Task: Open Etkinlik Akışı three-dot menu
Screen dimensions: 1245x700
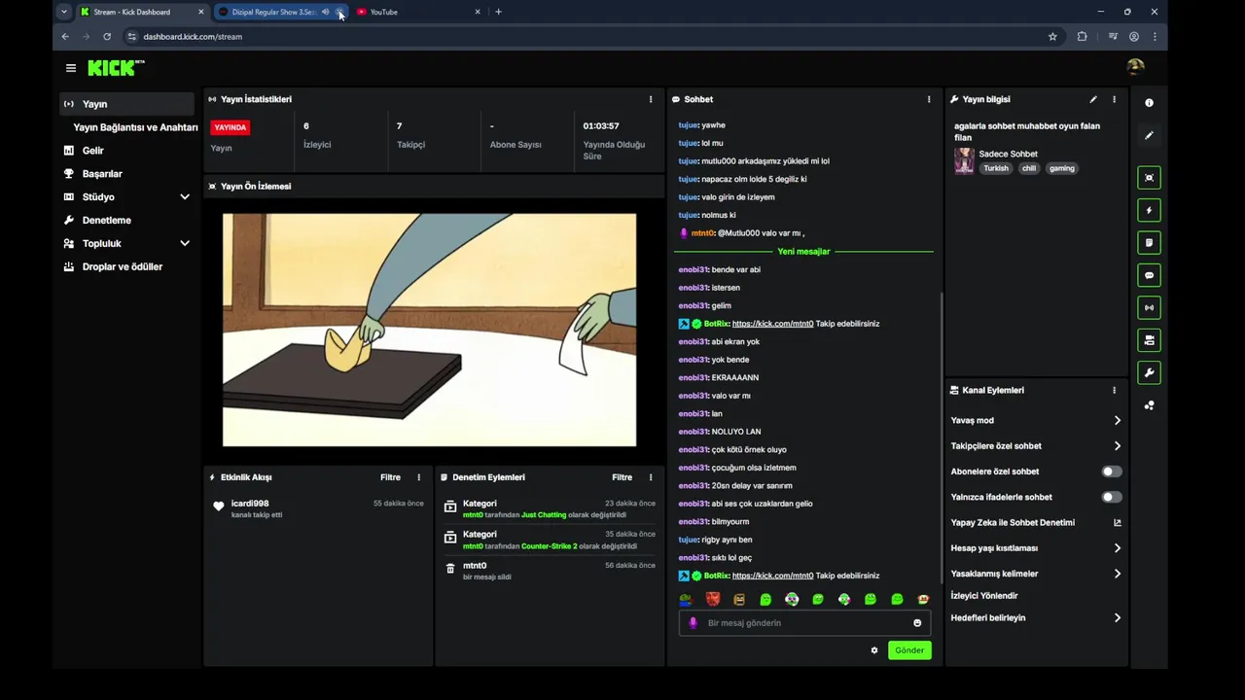Action: point(419,477)
